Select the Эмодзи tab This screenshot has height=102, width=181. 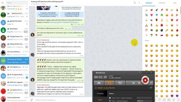click(x=149, y=3)
